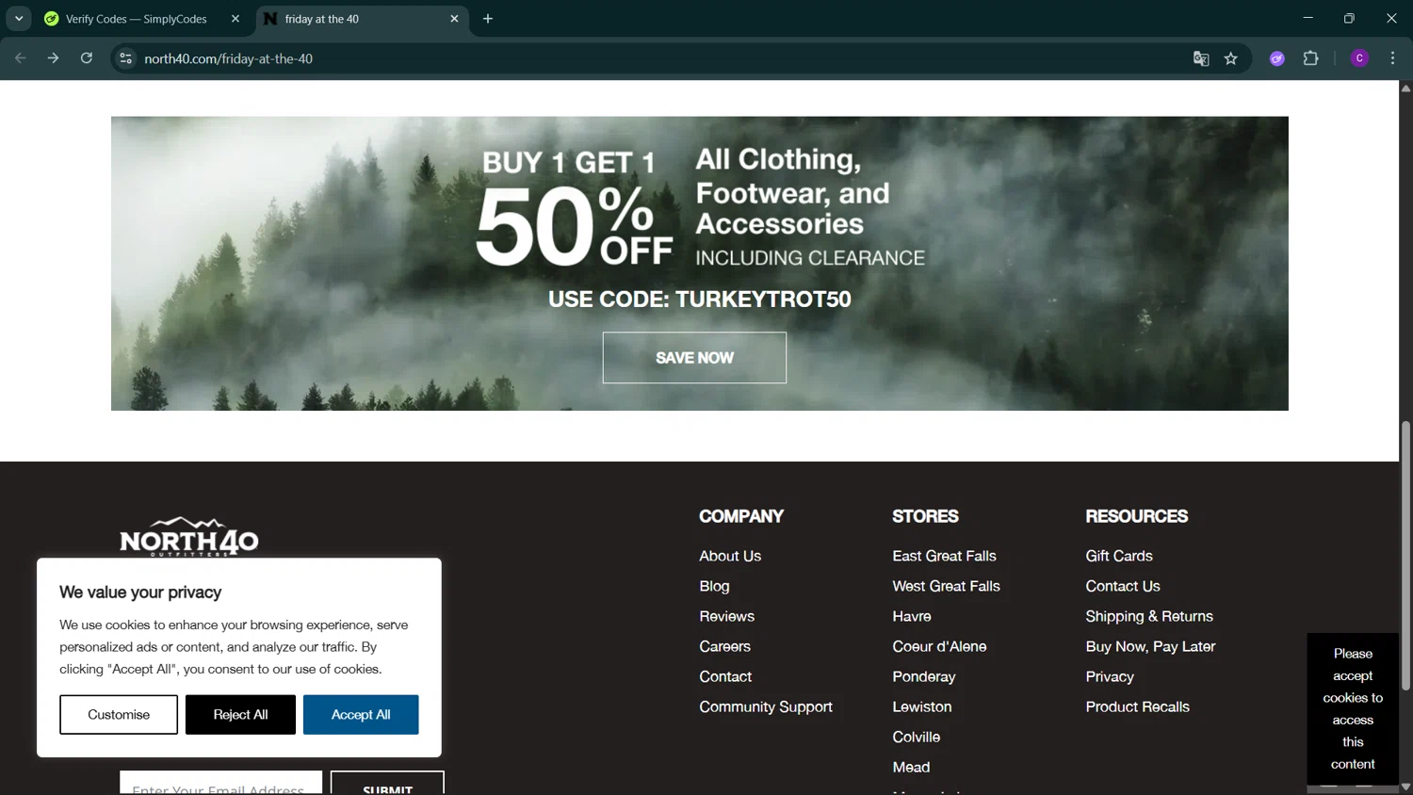The image size is (1413, 795).
Task: Open the purple extension icon in toolbar
Action: tap(1277, 58)
